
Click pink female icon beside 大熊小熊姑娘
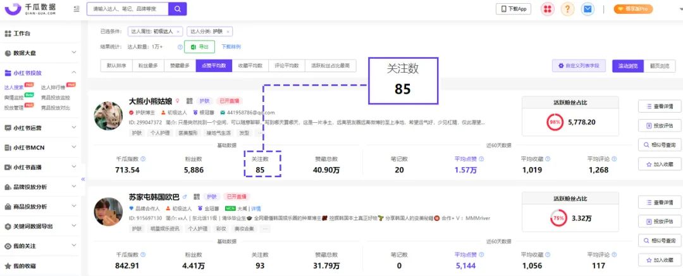pyautogui.click(x=177, y=101)
